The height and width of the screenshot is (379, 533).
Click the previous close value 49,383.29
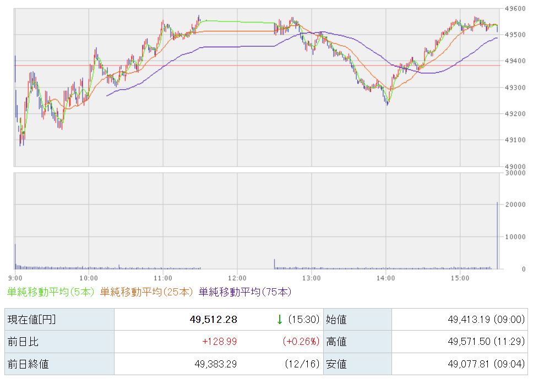coord(215,364)
